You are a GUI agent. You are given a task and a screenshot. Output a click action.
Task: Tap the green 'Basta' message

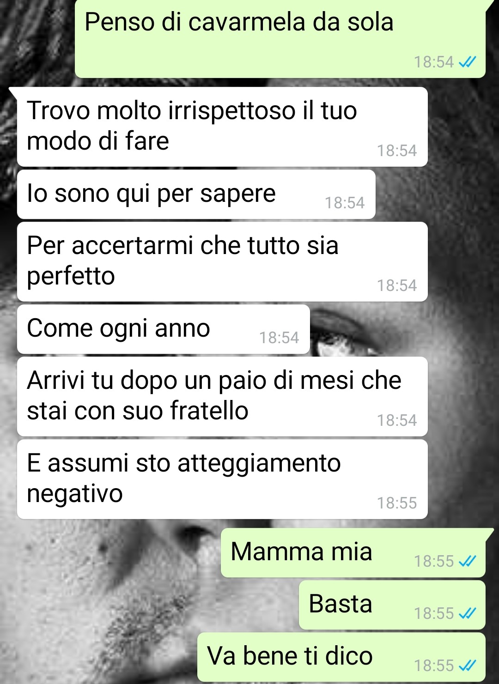pyautogui.click(x=392, y=605)
